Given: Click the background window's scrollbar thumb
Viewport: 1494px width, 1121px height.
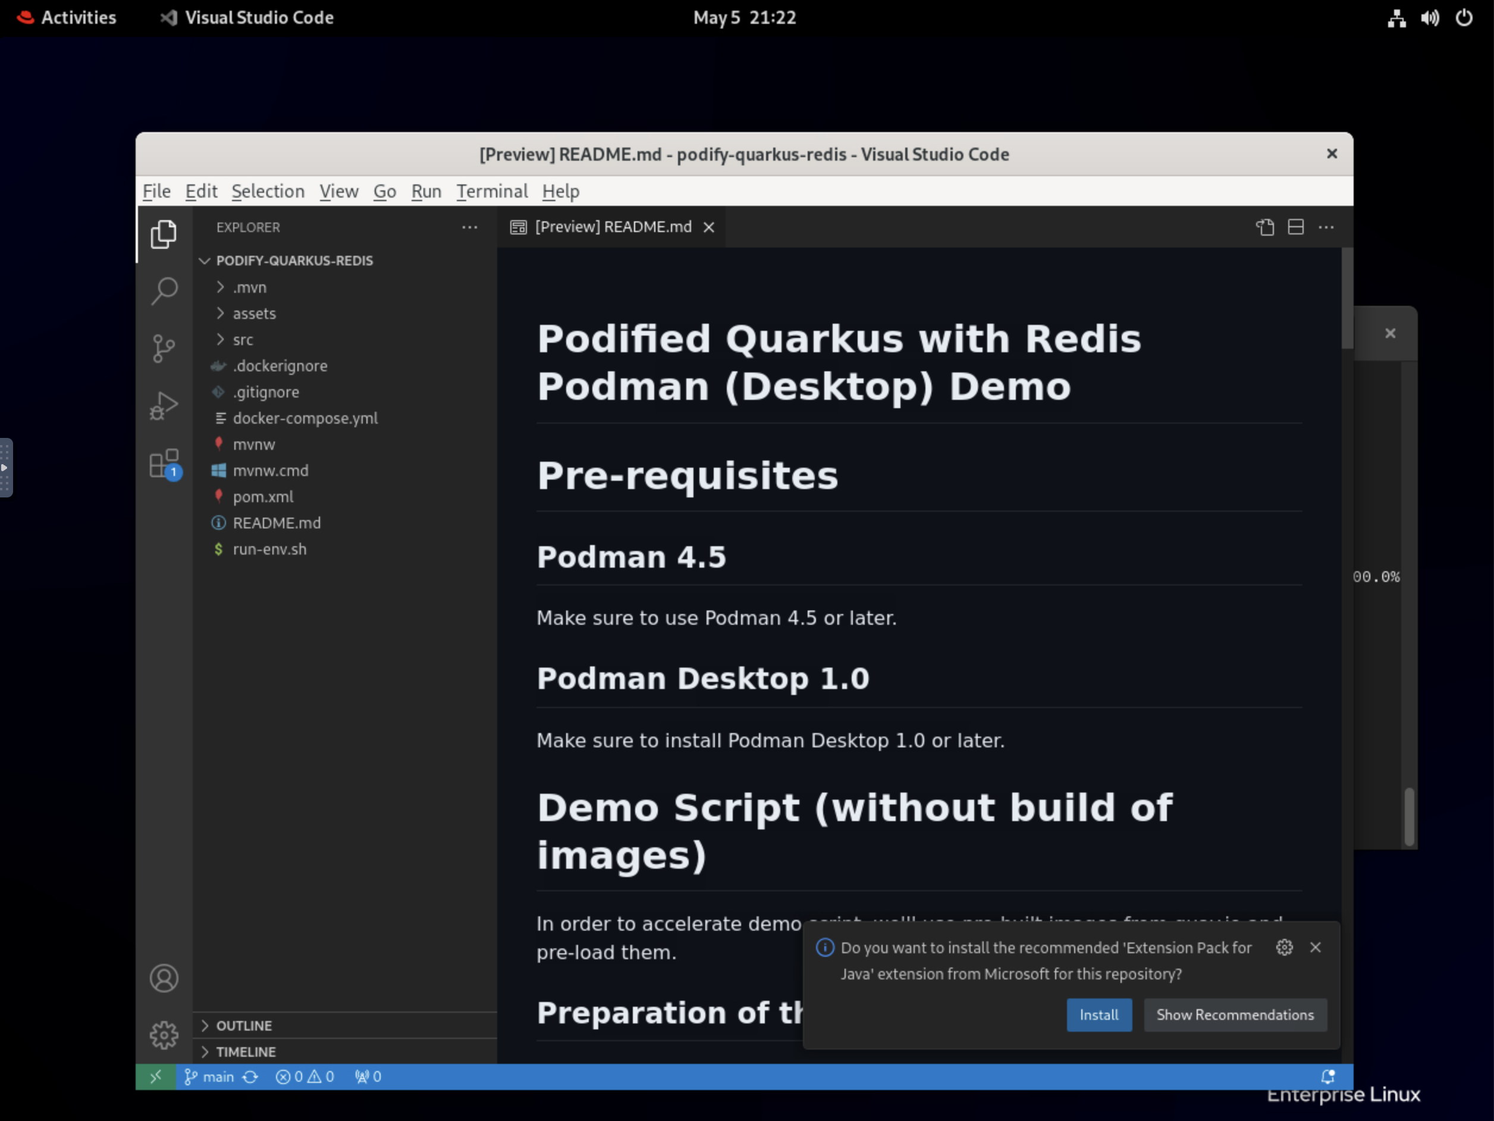Looking at the screenshot, I should (1408, 816).
